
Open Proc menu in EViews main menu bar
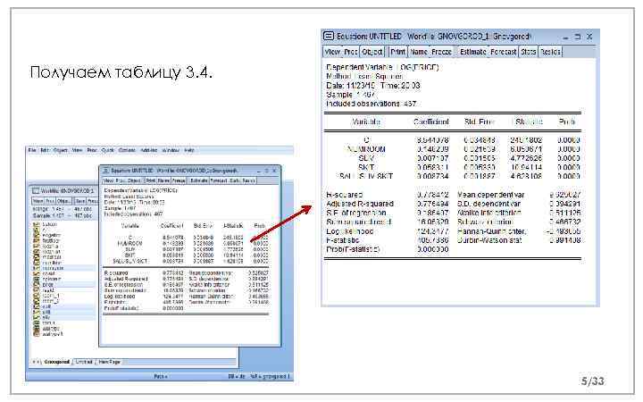pos(92,150)
